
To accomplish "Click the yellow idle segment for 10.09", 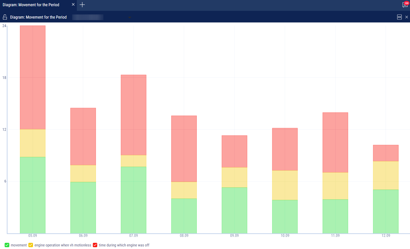I will click(x=285, y=185).
